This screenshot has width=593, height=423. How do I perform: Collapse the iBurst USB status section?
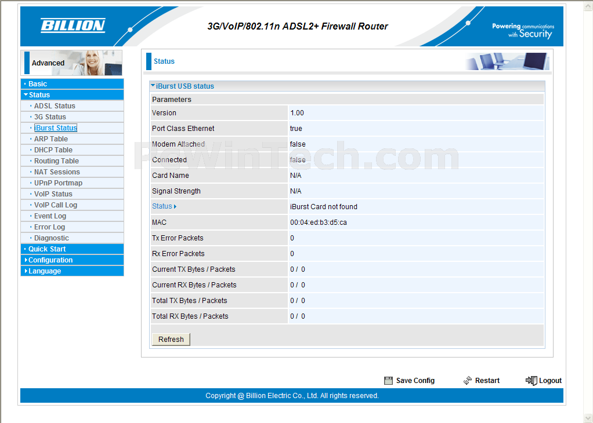pos(153,86)
